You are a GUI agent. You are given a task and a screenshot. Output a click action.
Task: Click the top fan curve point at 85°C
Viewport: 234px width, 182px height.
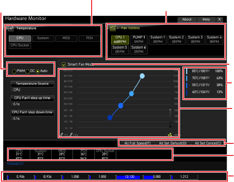(x=142, y=76)
